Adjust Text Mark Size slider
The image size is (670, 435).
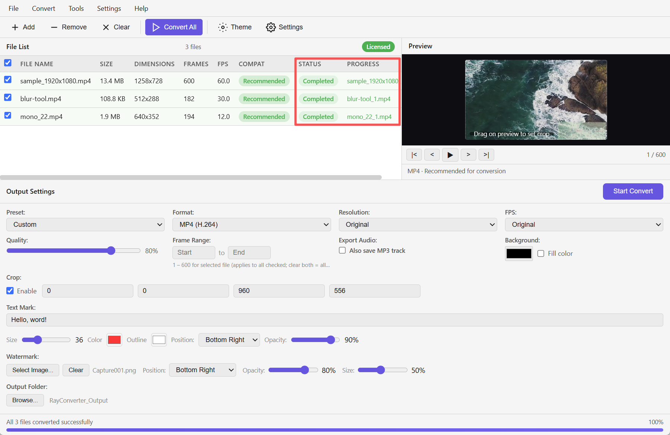[x=46, y=340]
